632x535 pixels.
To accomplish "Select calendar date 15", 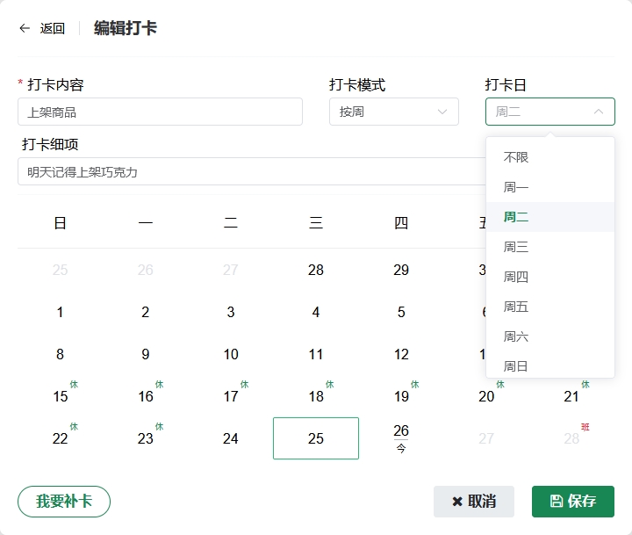I will pyautogui.click(x=60, y=396).
